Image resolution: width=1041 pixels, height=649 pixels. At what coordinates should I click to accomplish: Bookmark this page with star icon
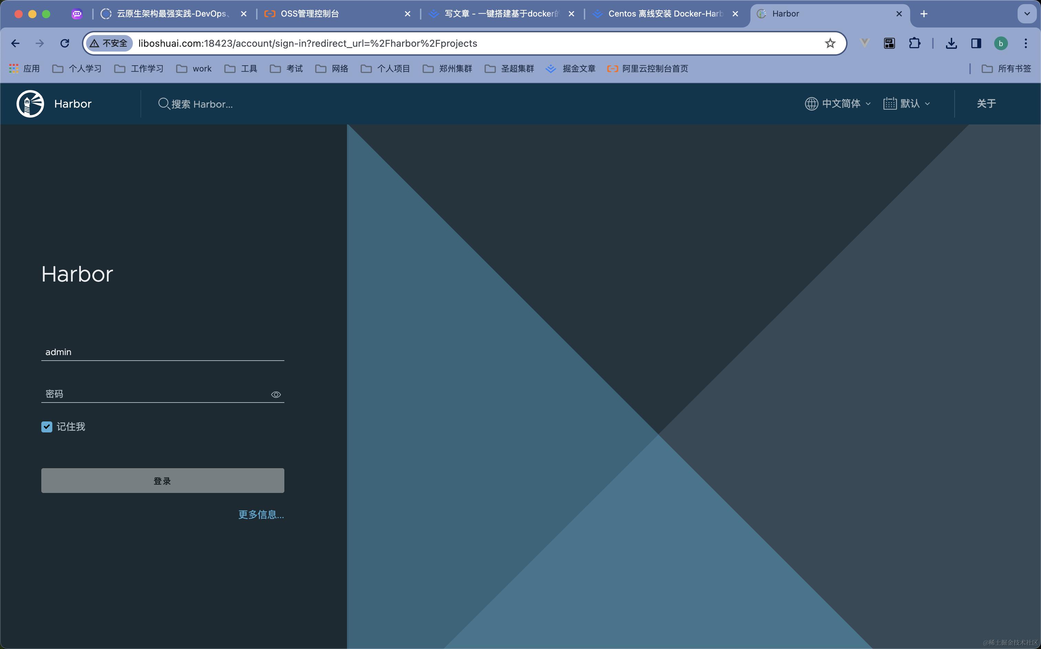coord(830,43)
